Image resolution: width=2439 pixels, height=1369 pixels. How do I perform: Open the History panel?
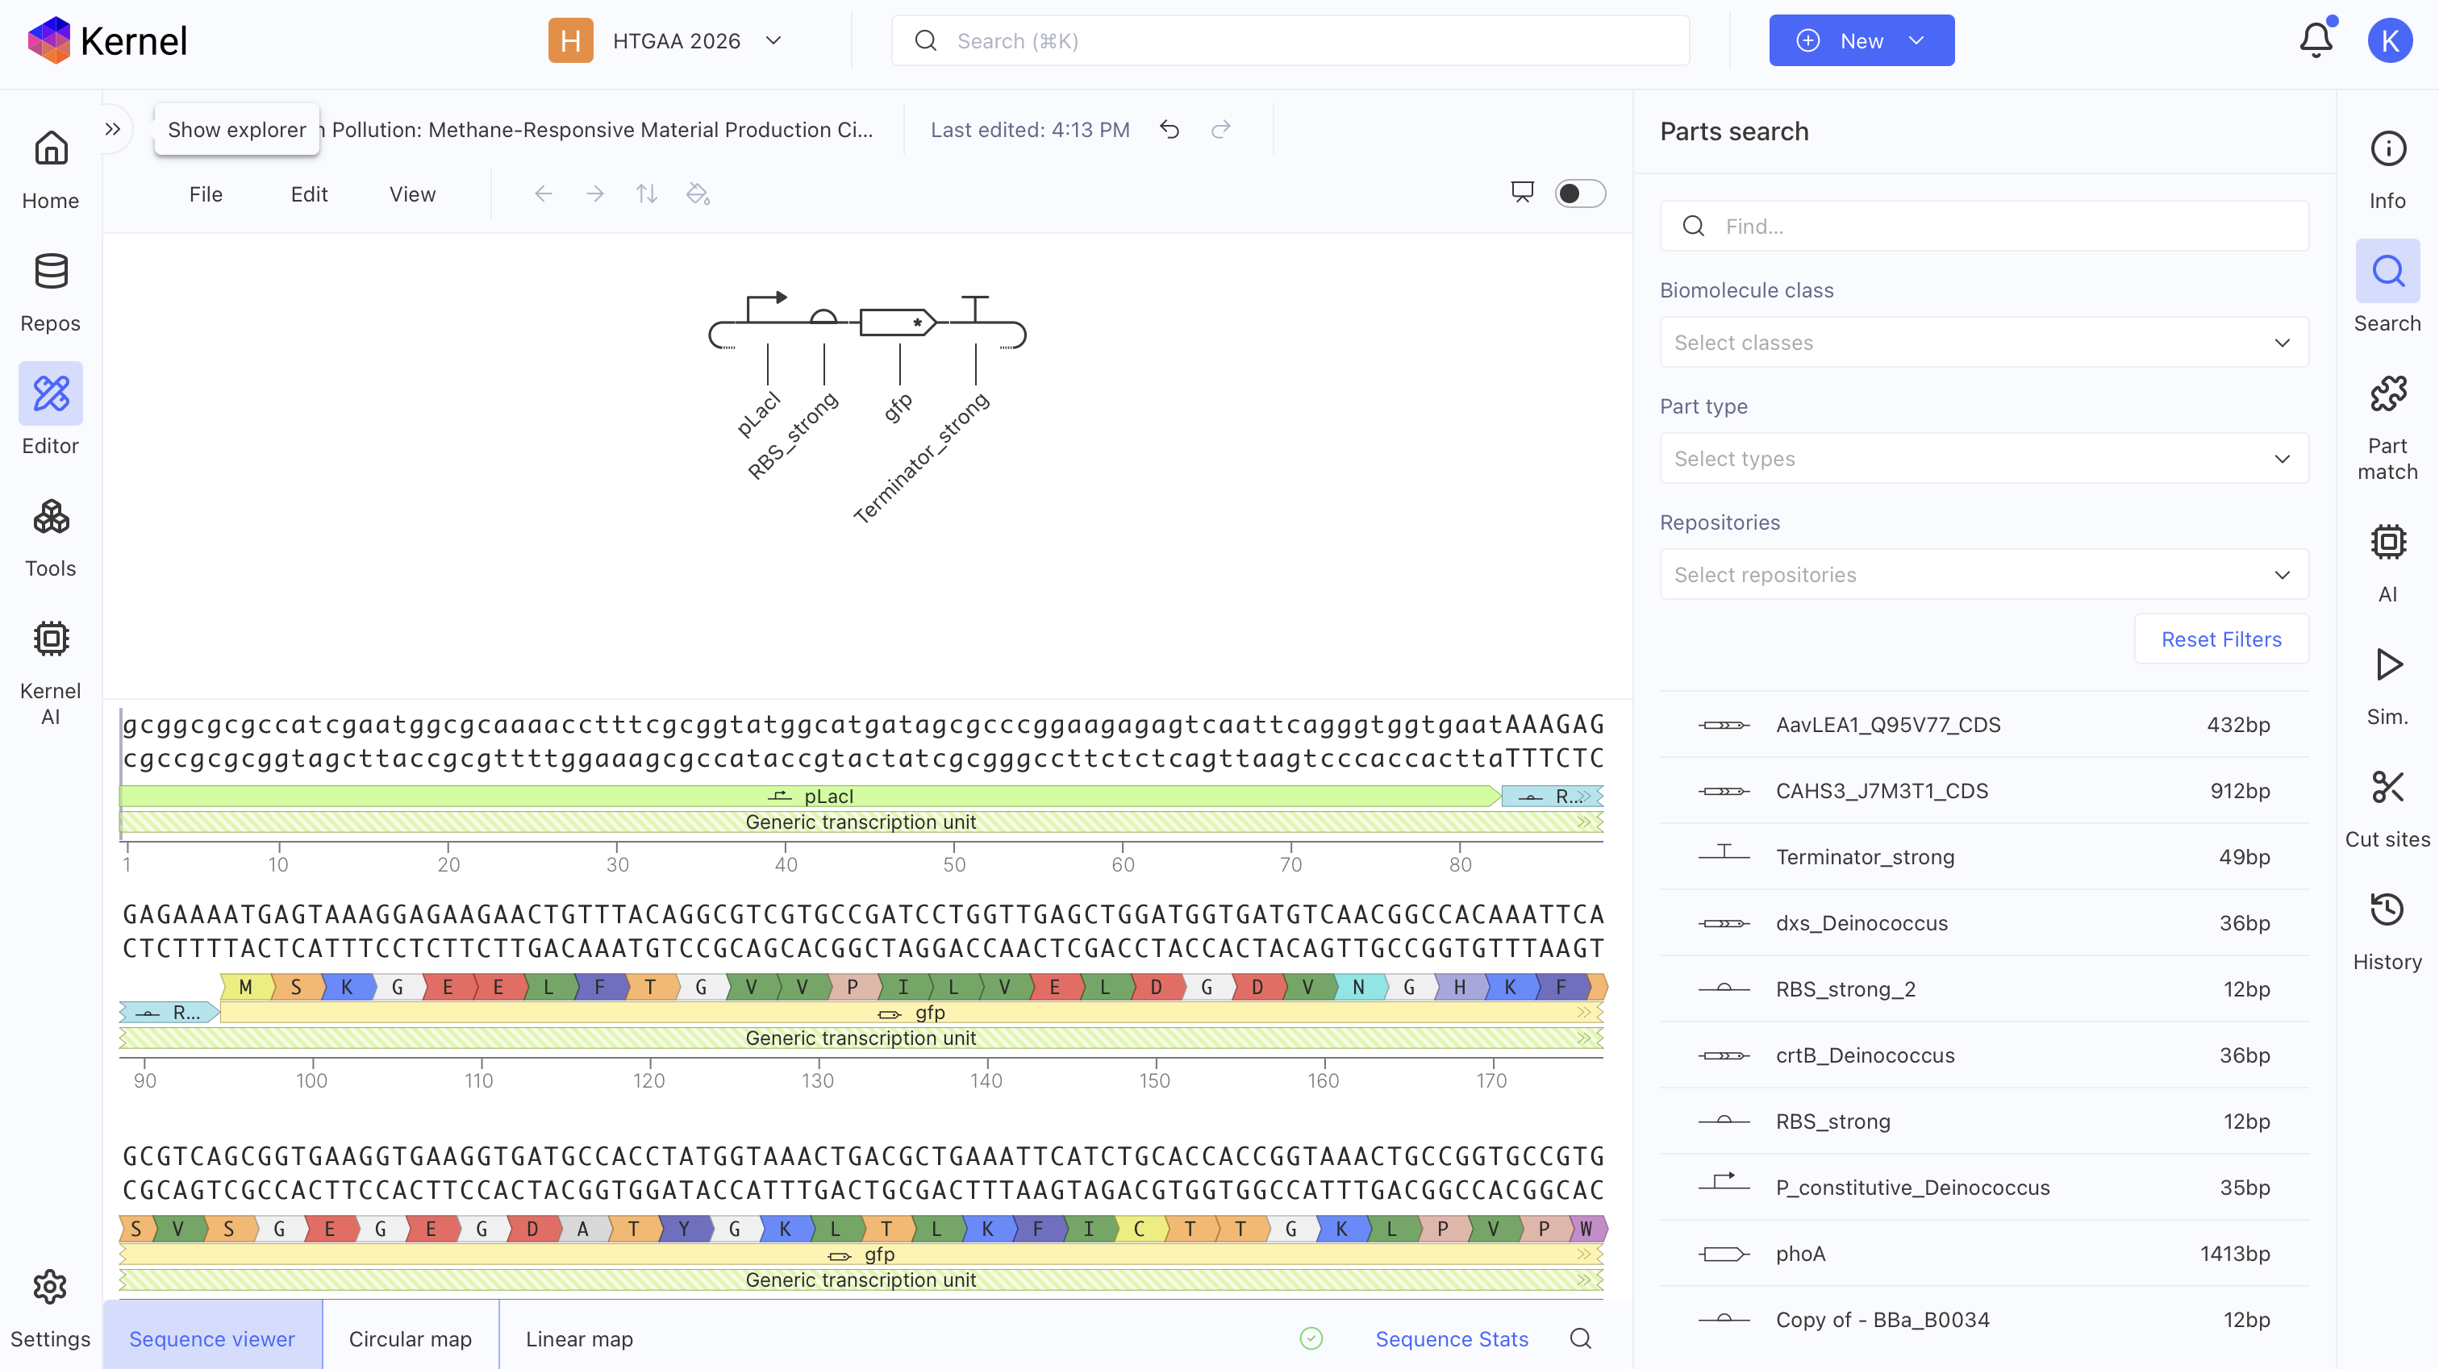click(x=2387, y=930)
